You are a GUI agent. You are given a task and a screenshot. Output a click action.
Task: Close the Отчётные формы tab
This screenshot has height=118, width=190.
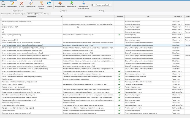(41, 14)
